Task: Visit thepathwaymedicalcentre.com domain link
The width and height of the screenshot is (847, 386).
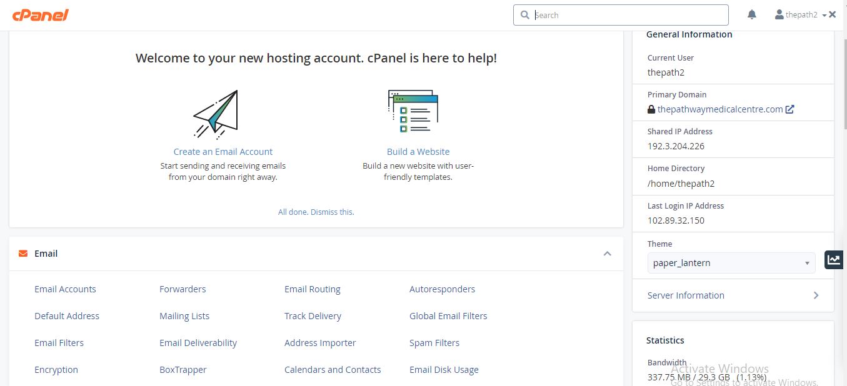Action: (x=719, y=109)
